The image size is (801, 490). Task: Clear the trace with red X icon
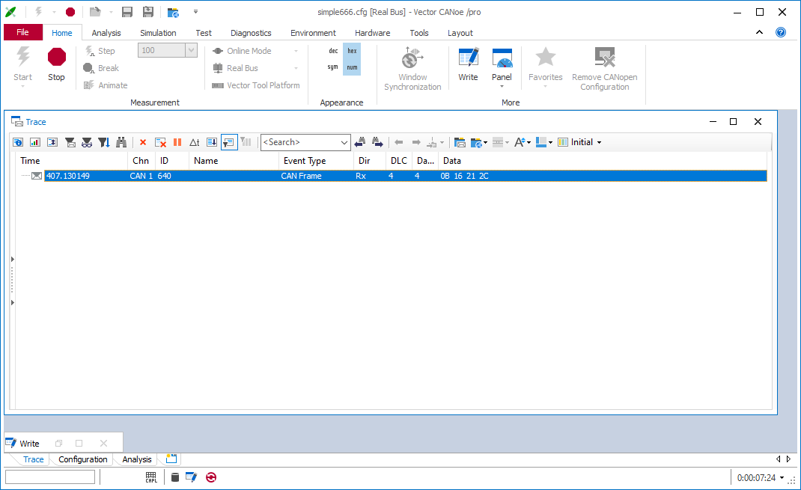tap(143, 142)
